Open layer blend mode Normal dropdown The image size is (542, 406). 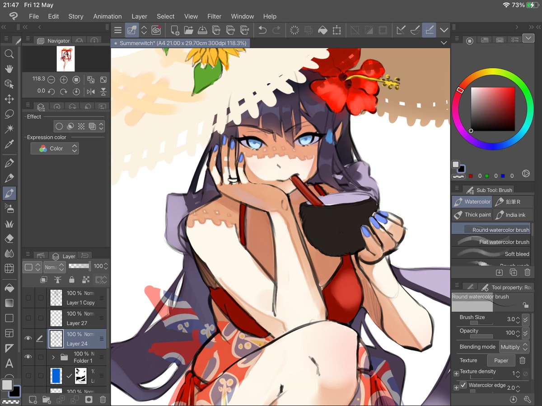54,267
